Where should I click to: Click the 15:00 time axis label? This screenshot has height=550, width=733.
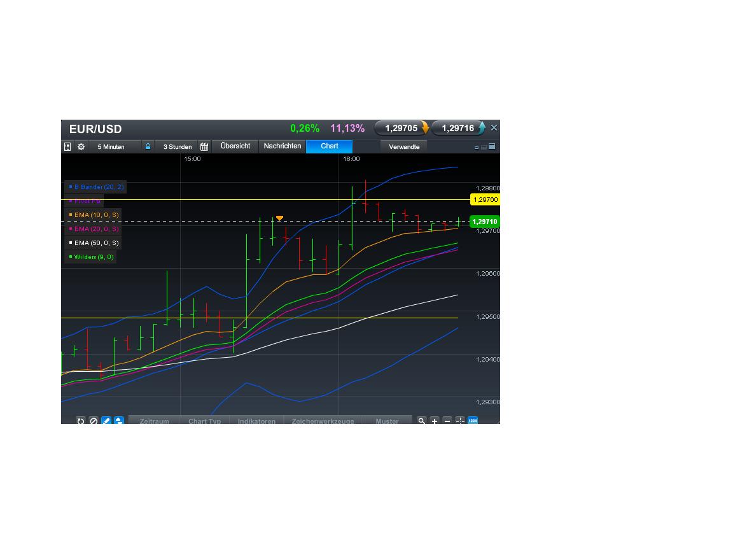click(192, 159)
